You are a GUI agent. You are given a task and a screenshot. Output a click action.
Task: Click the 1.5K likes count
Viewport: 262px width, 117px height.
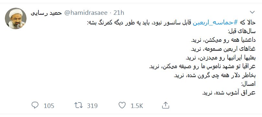pos(137,106)
